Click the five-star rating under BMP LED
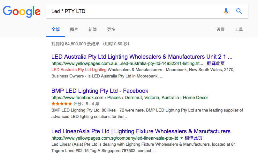This screenshot has height=161, width=258. [x=62, y=104]
